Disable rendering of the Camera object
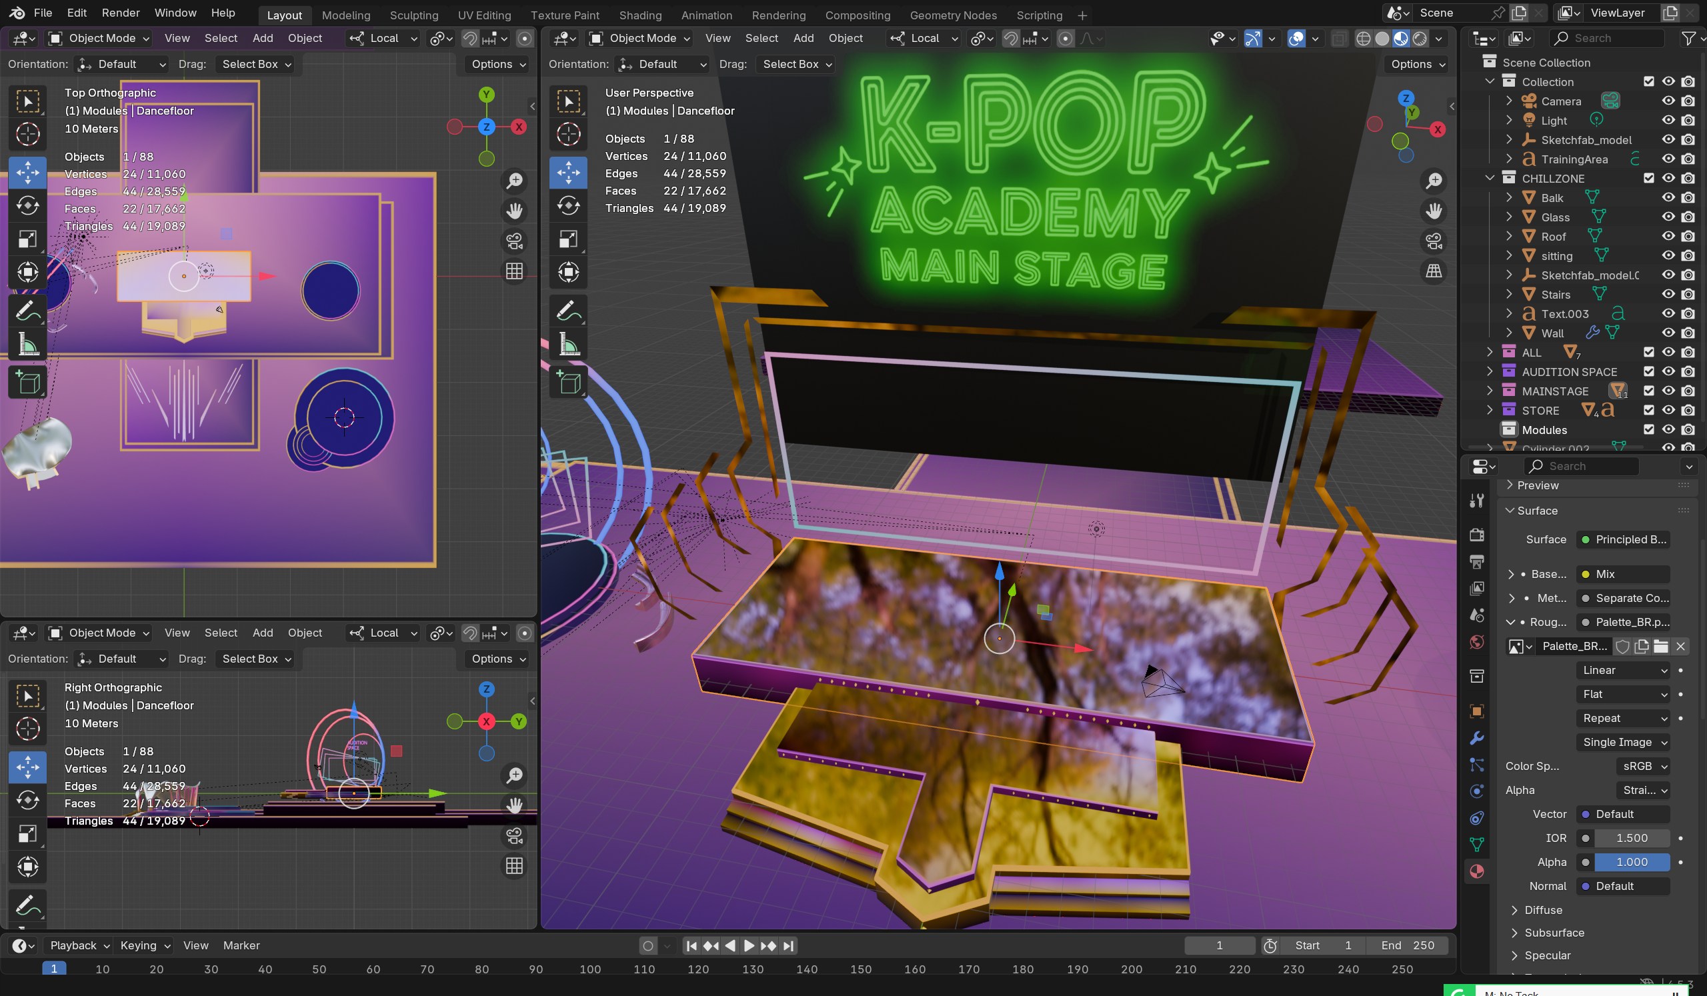Image resolution: width=1707 pixels, height=996 pixels. click(1688, 101)
